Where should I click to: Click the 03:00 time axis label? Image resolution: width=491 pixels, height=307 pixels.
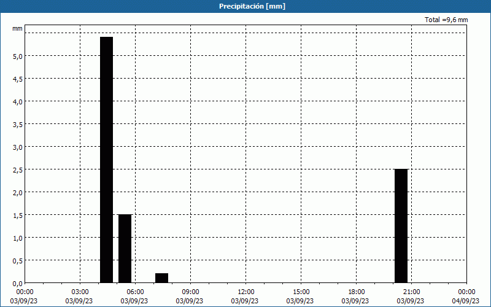[x=80, y=292]
